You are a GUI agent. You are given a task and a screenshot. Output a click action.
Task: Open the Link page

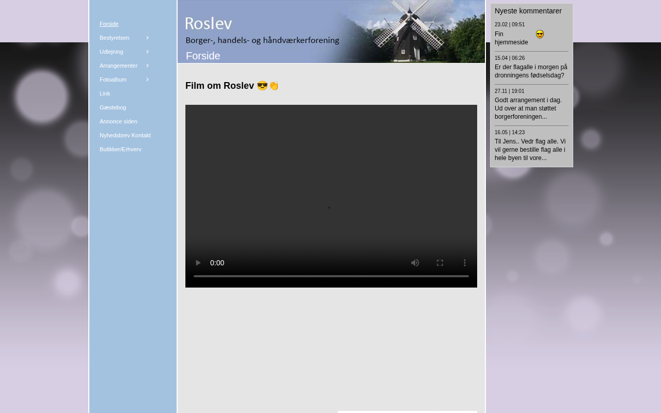click(x=105, y=93)
